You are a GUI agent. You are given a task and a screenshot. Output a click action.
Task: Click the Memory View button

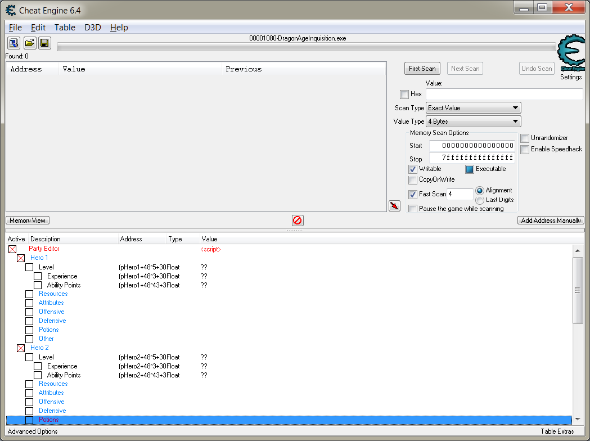tap(28, 220)
